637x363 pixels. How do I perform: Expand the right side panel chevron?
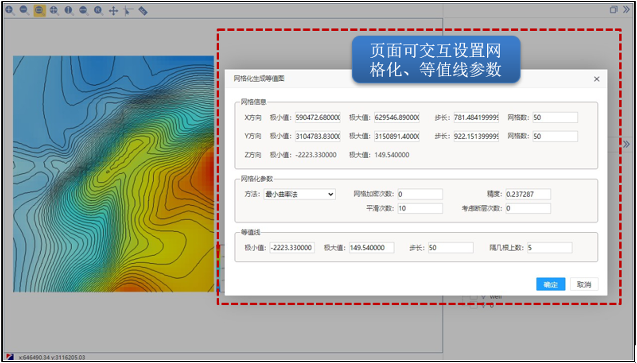click(x=626, y=144)
